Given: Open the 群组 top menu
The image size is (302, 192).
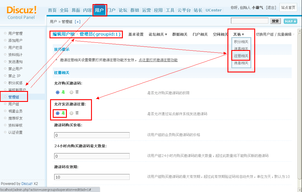Looking at the screenshot, I should (x=135, y=10).
